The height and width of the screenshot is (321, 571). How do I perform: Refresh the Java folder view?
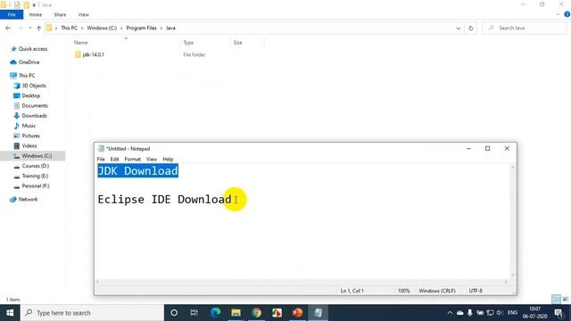point(470,28)
